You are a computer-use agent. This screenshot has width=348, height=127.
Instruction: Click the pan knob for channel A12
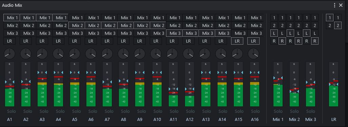[x=188, y=54]
